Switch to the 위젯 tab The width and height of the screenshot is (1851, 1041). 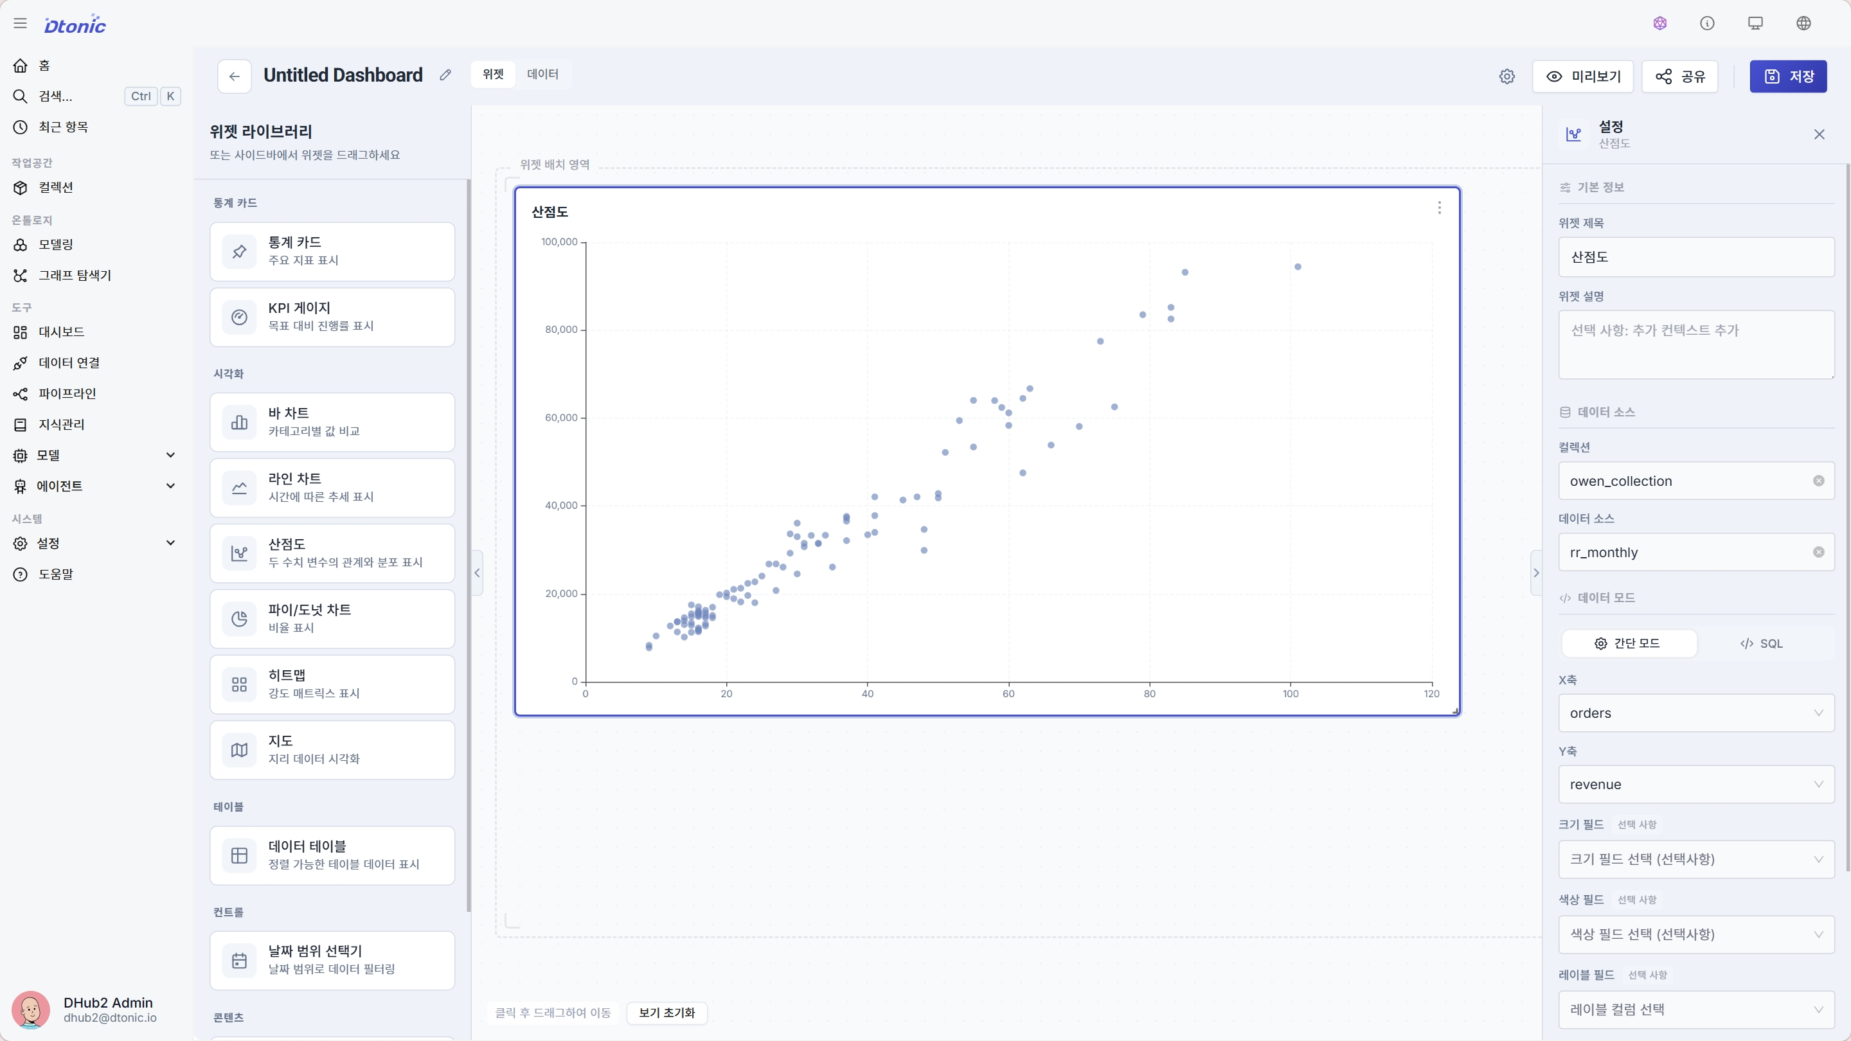click(x=493, y=74)
